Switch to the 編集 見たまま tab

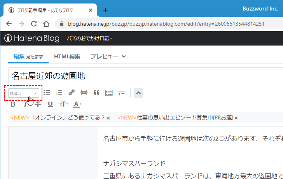click(28, 56)
